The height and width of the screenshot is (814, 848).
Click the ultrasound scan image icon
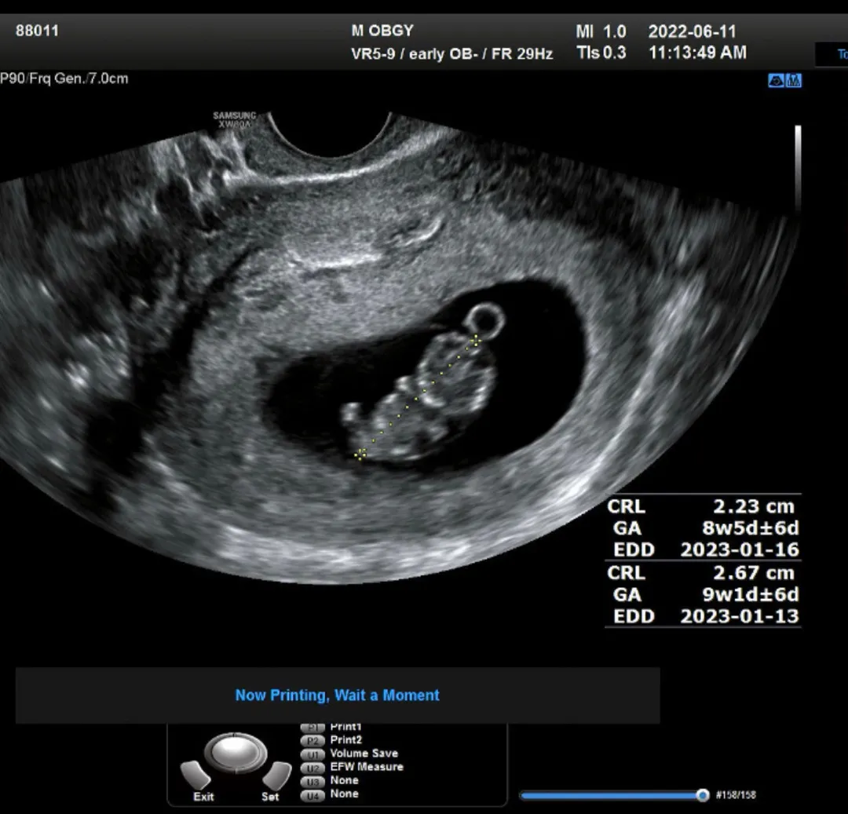[776, 81]
